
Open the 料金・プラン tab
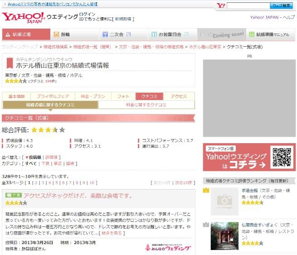coord(93,96)
